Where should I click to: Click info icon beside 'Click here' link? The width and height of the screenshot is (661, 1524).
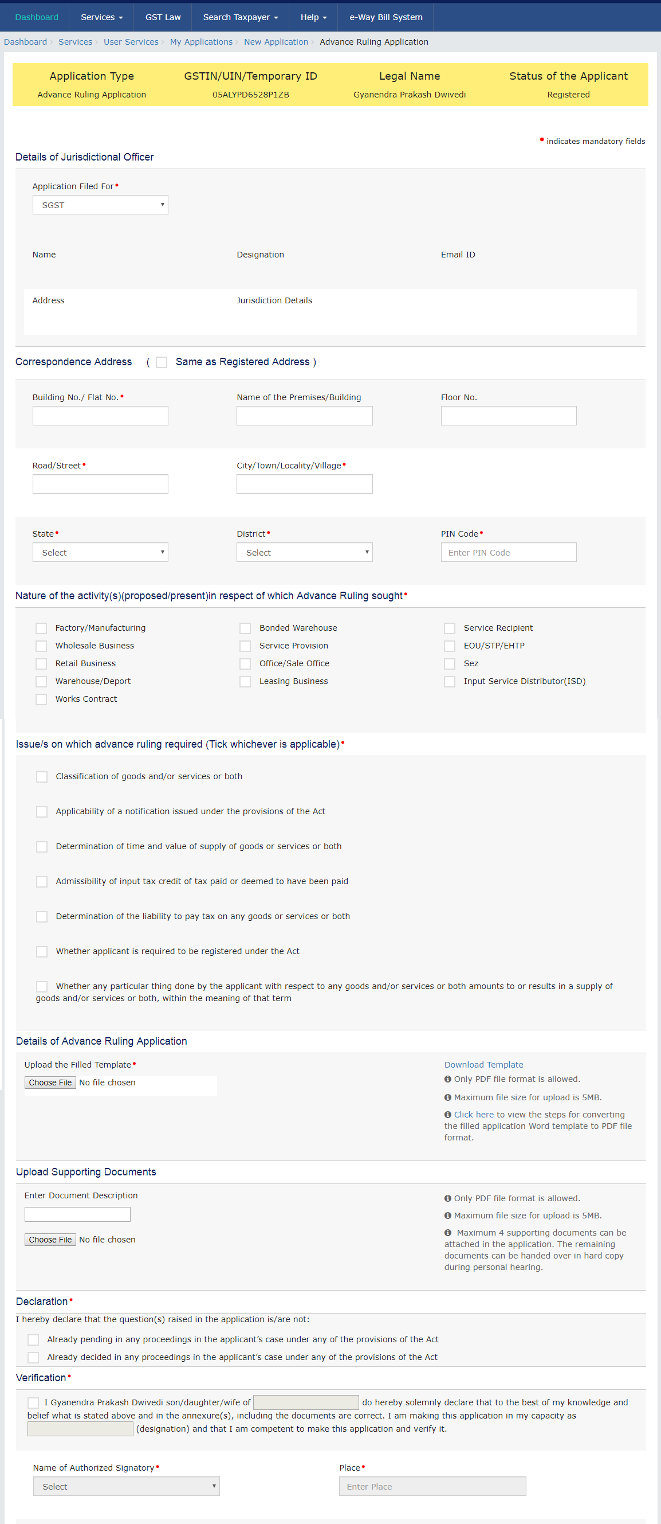pos(447,1115)
